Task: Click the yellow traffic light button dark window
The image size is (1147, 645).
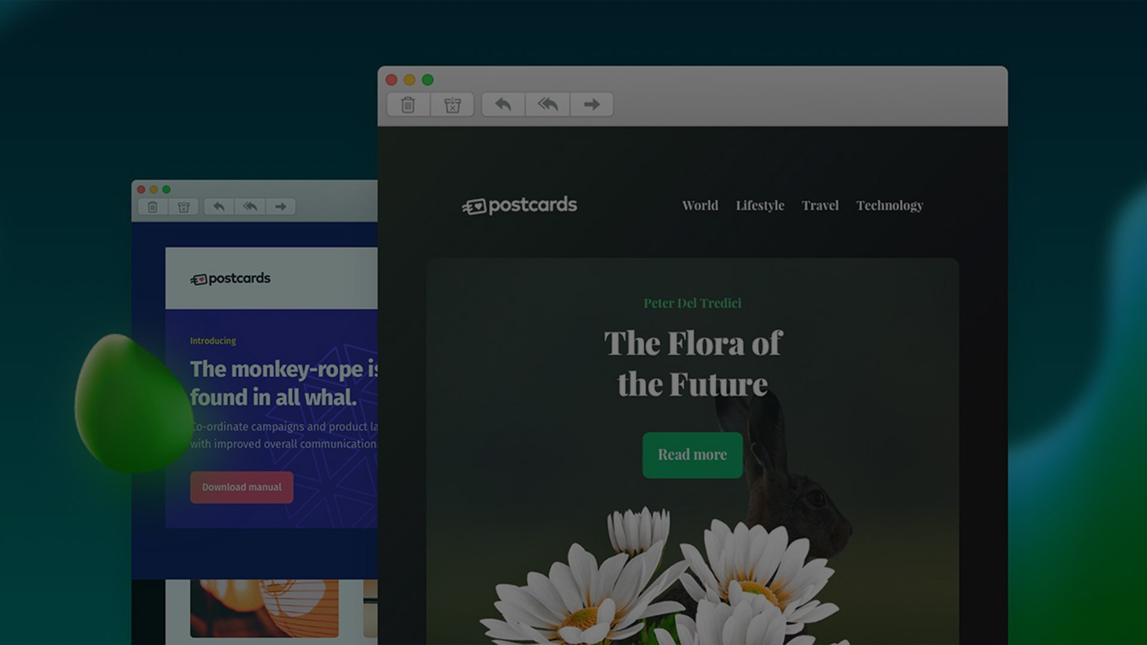Action: coord(410,79)
